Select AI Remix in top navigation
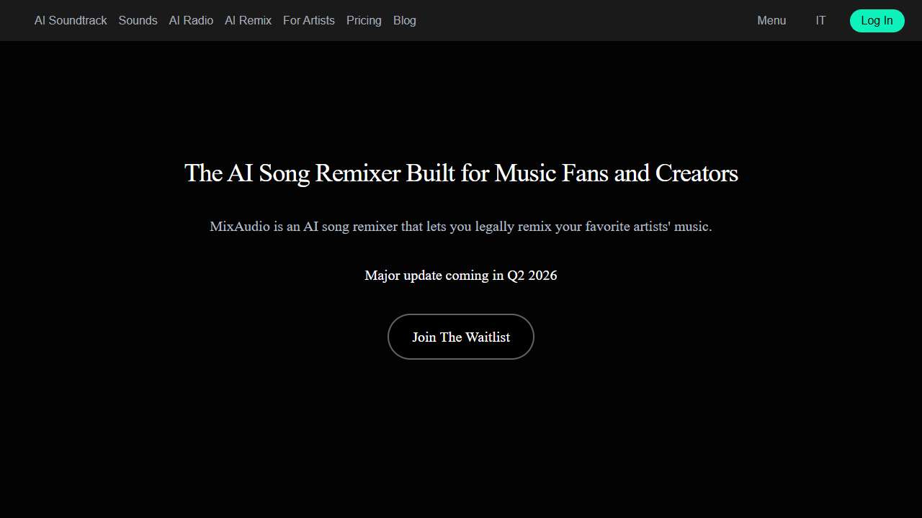 click(x=248, y=20)
